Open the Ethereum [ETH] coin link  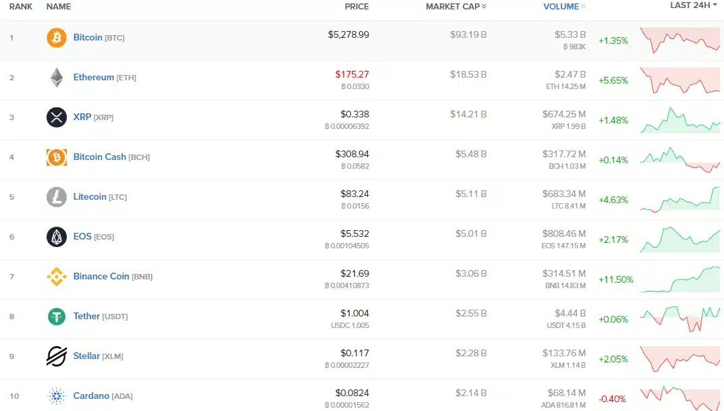pyautogui.click(x=105, y=77)
